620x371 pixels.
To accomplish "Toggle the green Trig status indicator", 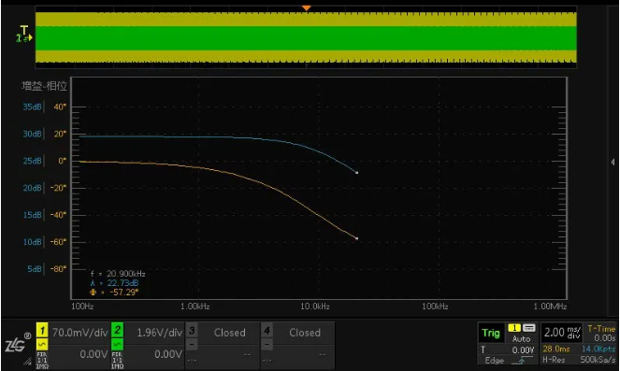I will pos(491,333).
